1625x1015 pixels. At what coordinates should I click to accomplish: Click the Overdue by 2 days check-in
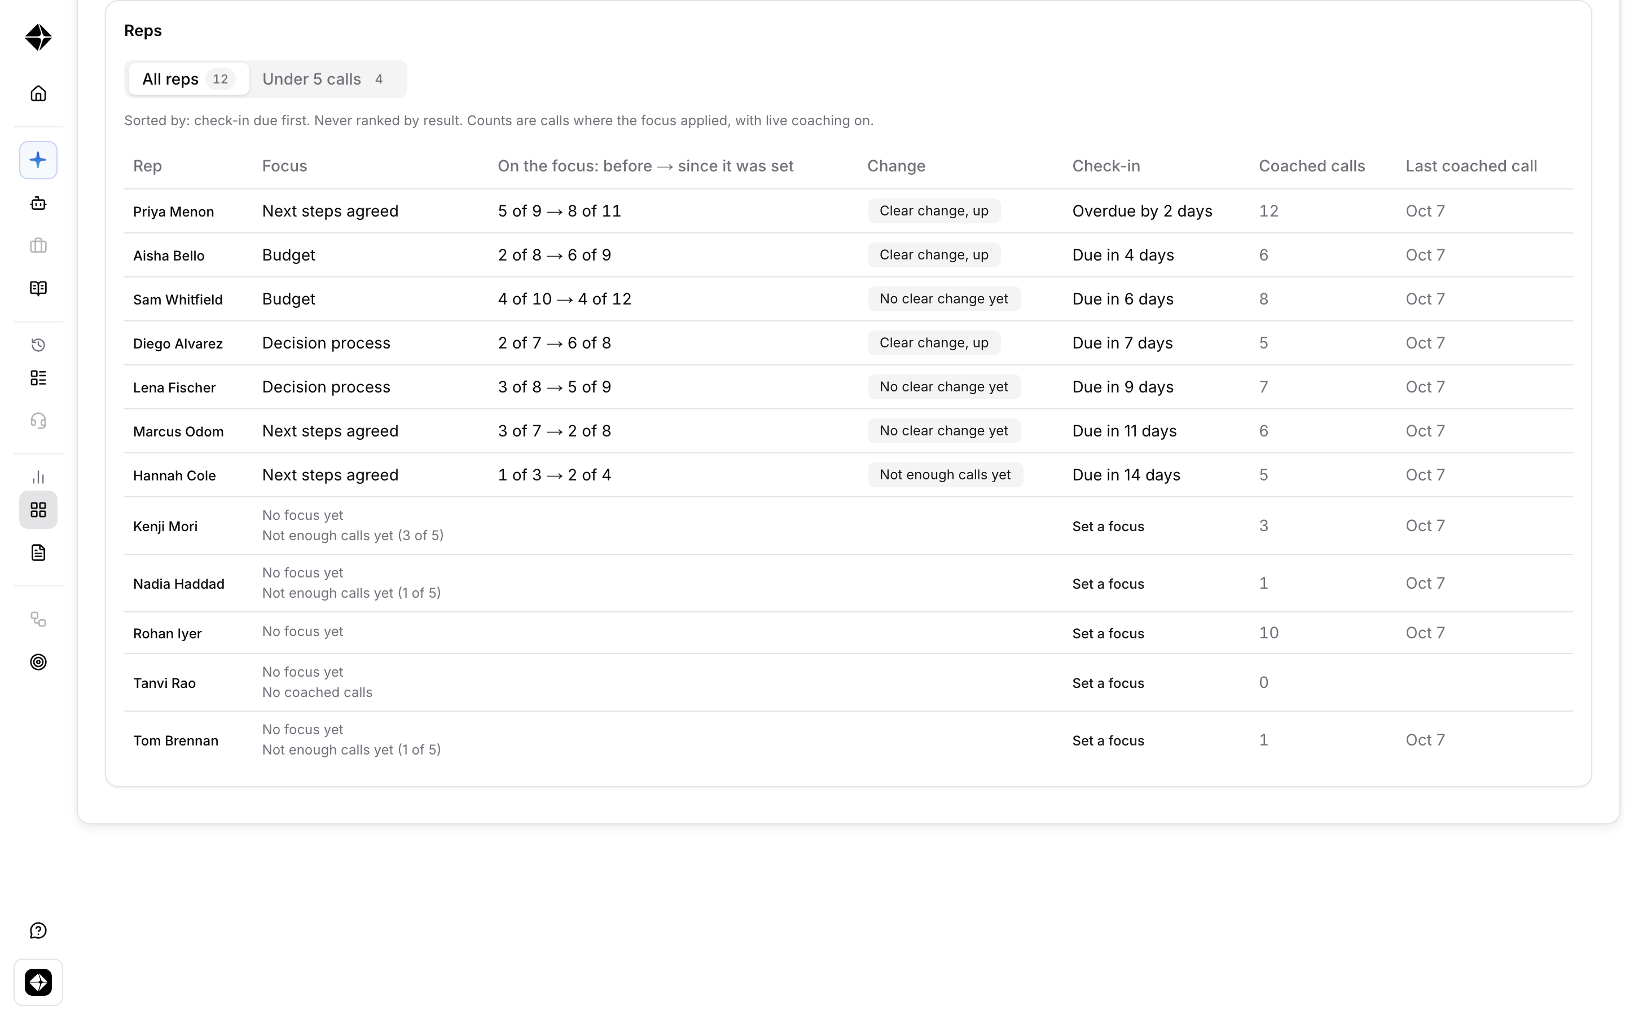1141,211
